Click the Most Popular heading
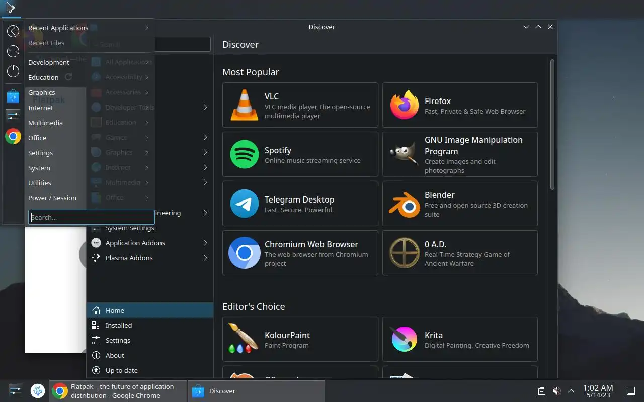The image size is (644, 402). pyautogui.click(x=251, y=72)
